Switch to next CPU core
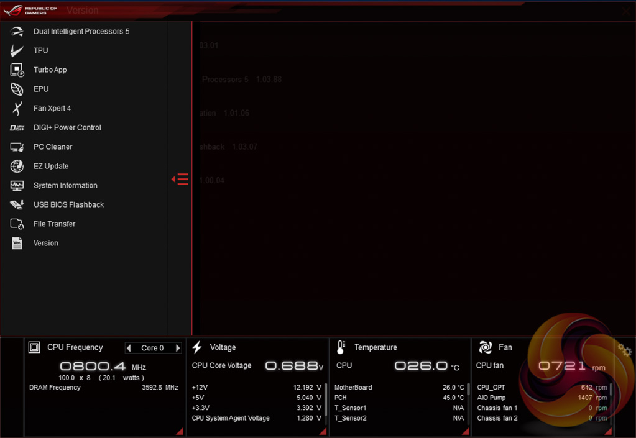 [178, 348]
